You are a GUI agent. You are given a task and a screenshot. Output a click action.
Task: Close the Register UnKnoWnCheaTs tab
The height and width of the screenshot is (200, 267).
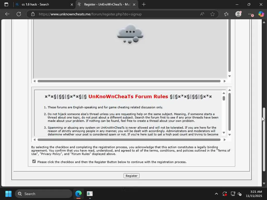point(134,5)
